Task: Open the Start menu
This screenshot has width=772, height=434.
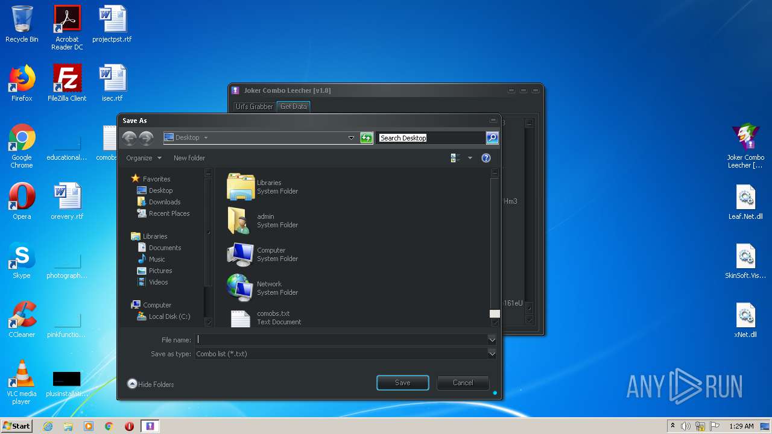Action: 16,426
